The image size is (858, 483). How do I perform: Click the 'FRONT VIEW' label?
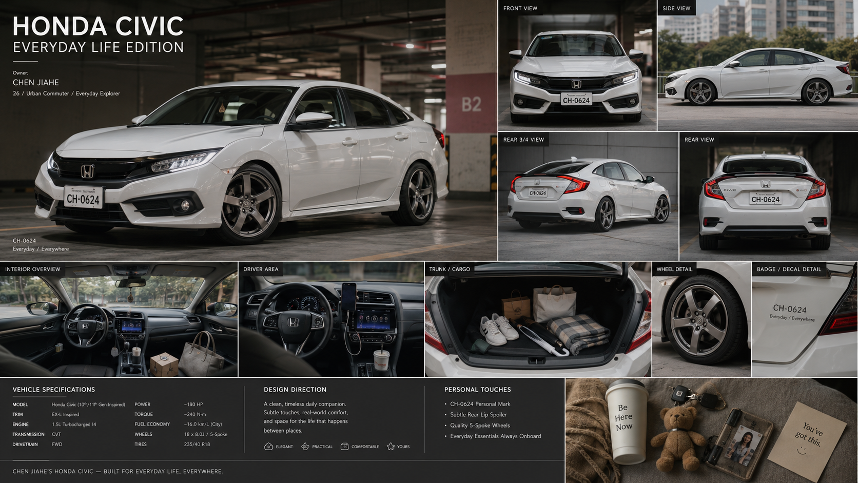click(520, 8)
